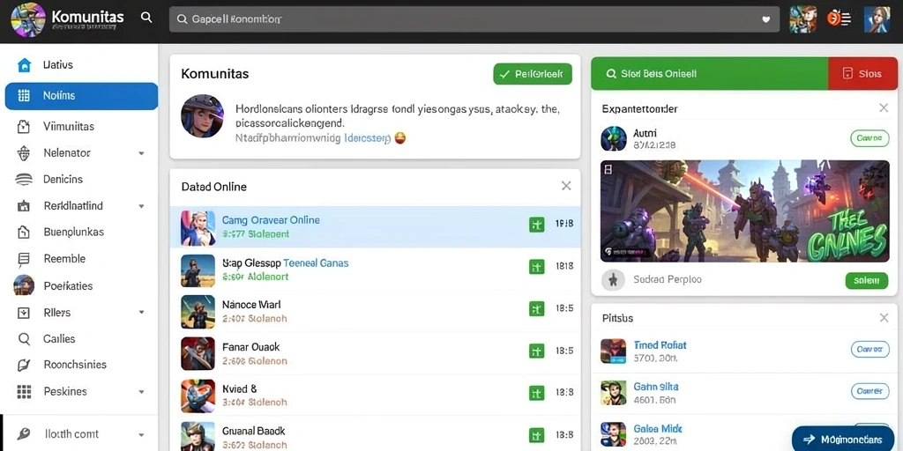Expand the Ilotth comt dropdown arrow
The image size is (903, 451).
141,435
